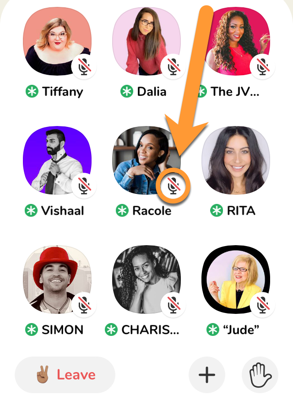
Task: Open SIMON's red hat avatar
Action: 57,279
